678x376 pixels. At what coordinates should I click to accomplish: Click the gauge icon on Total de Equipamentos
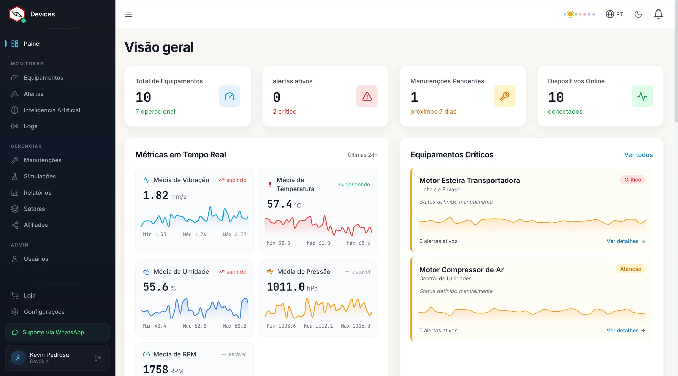pyautogui.click(x=229, y=96)
